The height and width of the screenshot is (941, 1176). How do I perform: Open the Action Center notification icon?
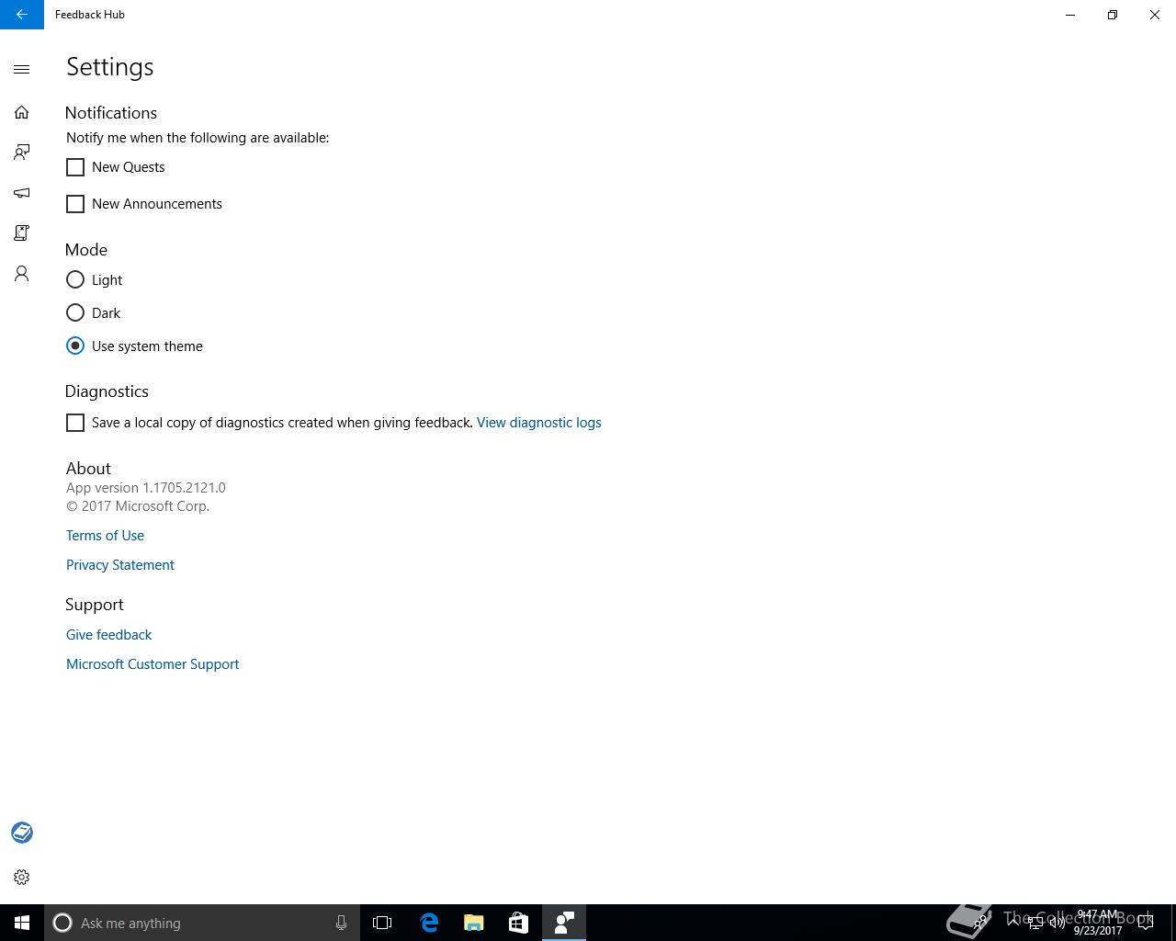pyautogui.click(x=1146, y=923)
